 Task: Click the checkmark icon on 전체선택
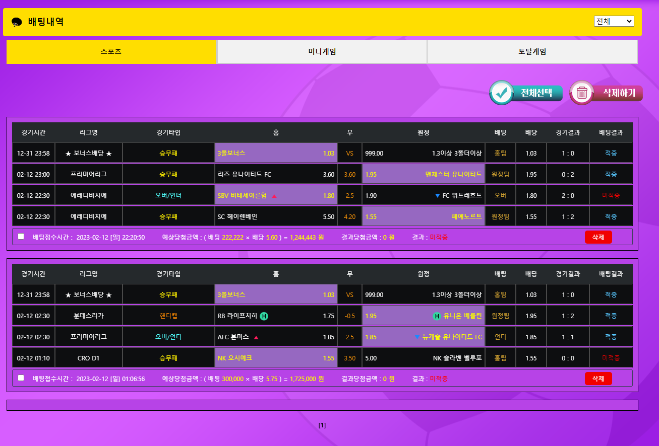[x=502, y=93]
